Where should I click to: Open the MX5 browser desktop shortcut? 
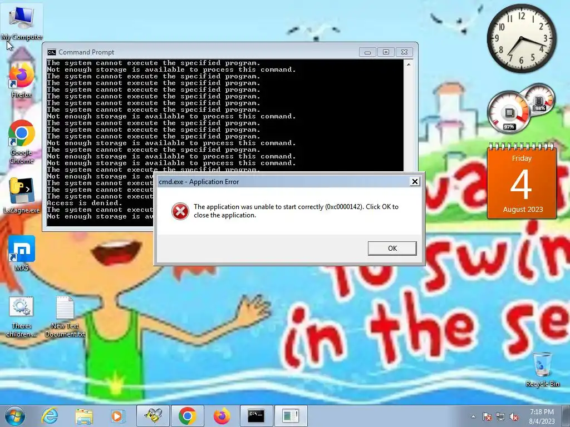22,253
